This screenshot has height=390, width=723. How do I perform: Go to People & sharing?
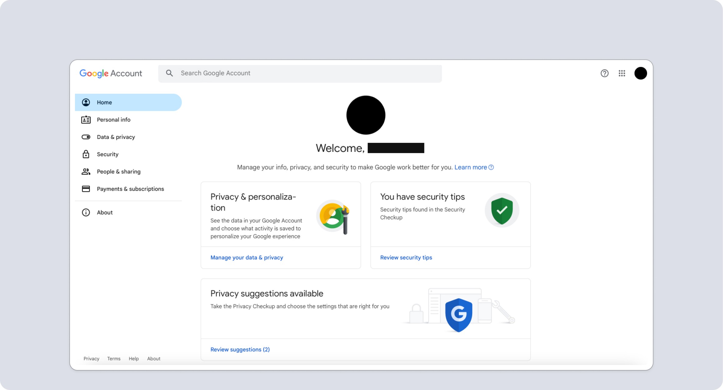pyautogui.click(x=118, y=172)
